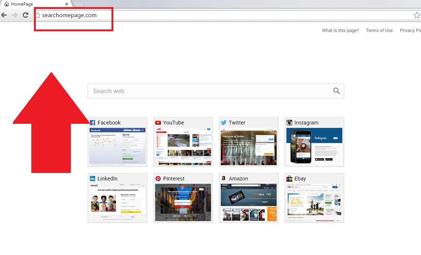The height and width of the screenshot is (255, 421).
Task: Click the magnifying glass search icon
Action: point(336,91)
